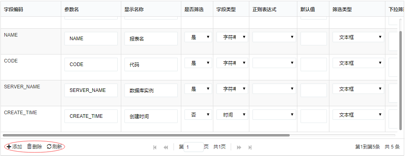Viewport: 405px width, 156px height.
Task: Select the NAME field code cell
Action: (31, 41)
